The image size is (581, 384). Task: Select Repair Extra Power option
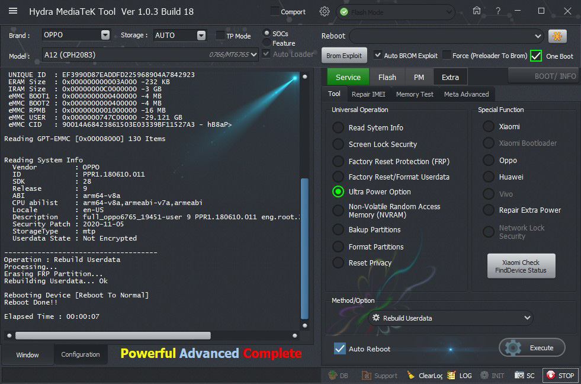(489, 210)
